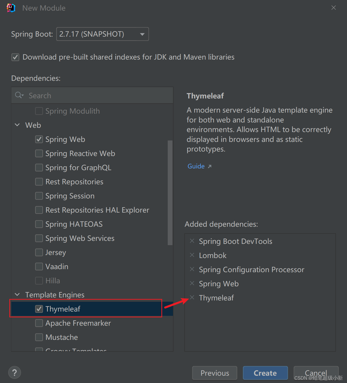Open the Thymeleaf Guide link

[196, 166]
